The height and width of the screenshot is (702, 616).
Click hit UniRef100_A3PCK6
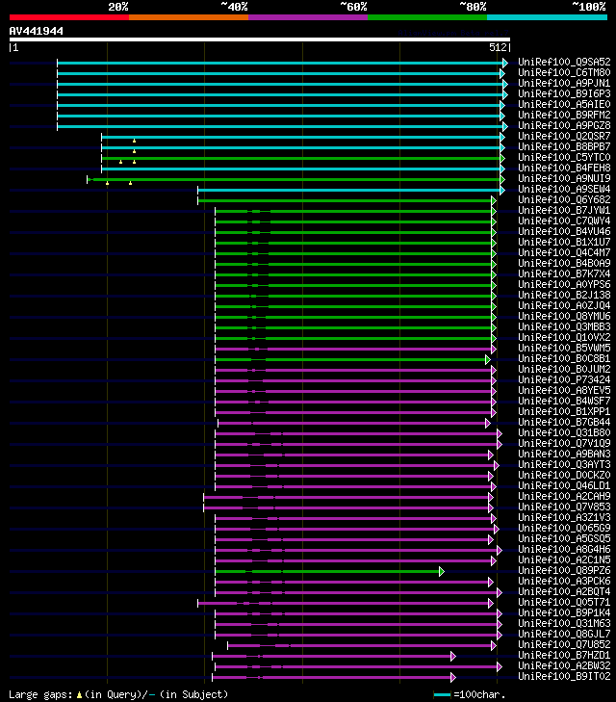(564, 581)
